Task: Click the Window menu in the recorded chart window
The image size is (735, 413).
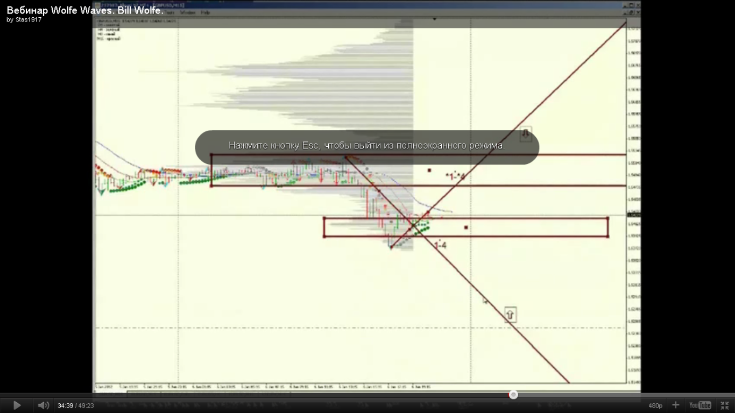Action: pyautogui.click(x=188, y=12)
